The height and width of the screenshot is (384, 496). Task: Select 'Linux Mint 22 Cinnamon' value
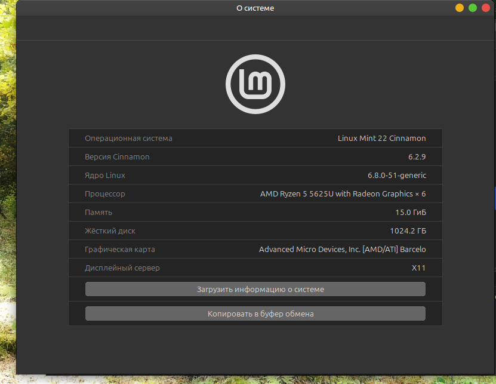381,139
